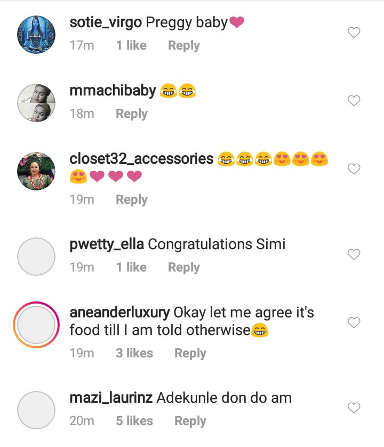Open mazi_laurinz username link
This screenshot has height=447, width=384.
point(111,398)
